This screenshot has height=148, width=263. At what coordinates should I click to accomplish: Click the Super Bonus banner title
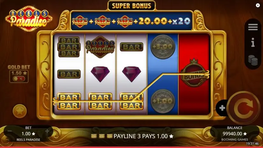click(131, 6)
